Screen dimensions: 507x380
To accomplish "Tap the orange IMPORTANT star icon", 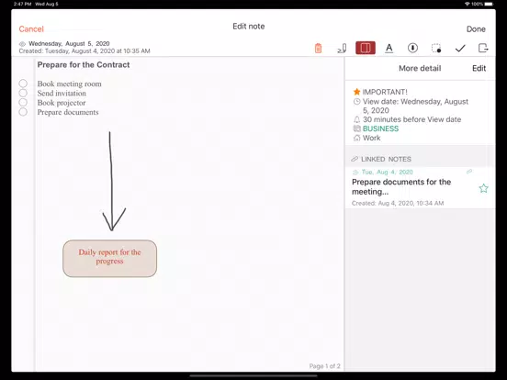I will [x=356, y=92].
